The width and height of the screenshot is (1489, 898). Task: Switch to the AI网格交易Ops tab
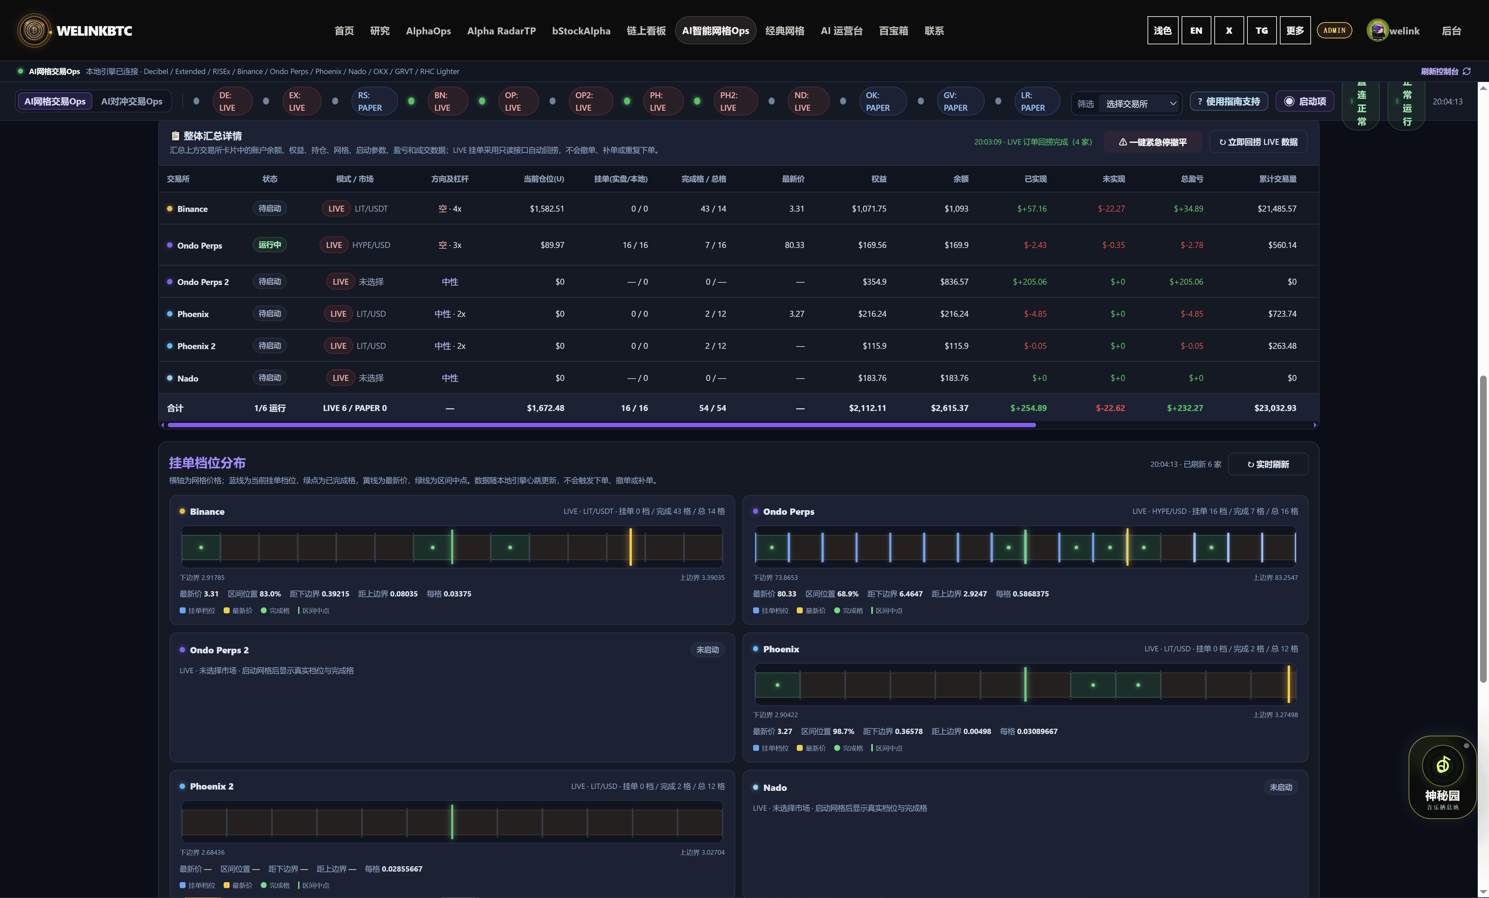[x=55, y=102]
